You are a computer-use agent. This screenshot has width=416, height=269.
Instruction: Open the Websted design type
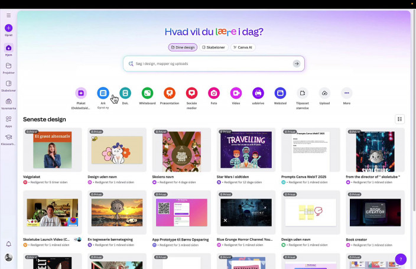[x=280, y=93]
